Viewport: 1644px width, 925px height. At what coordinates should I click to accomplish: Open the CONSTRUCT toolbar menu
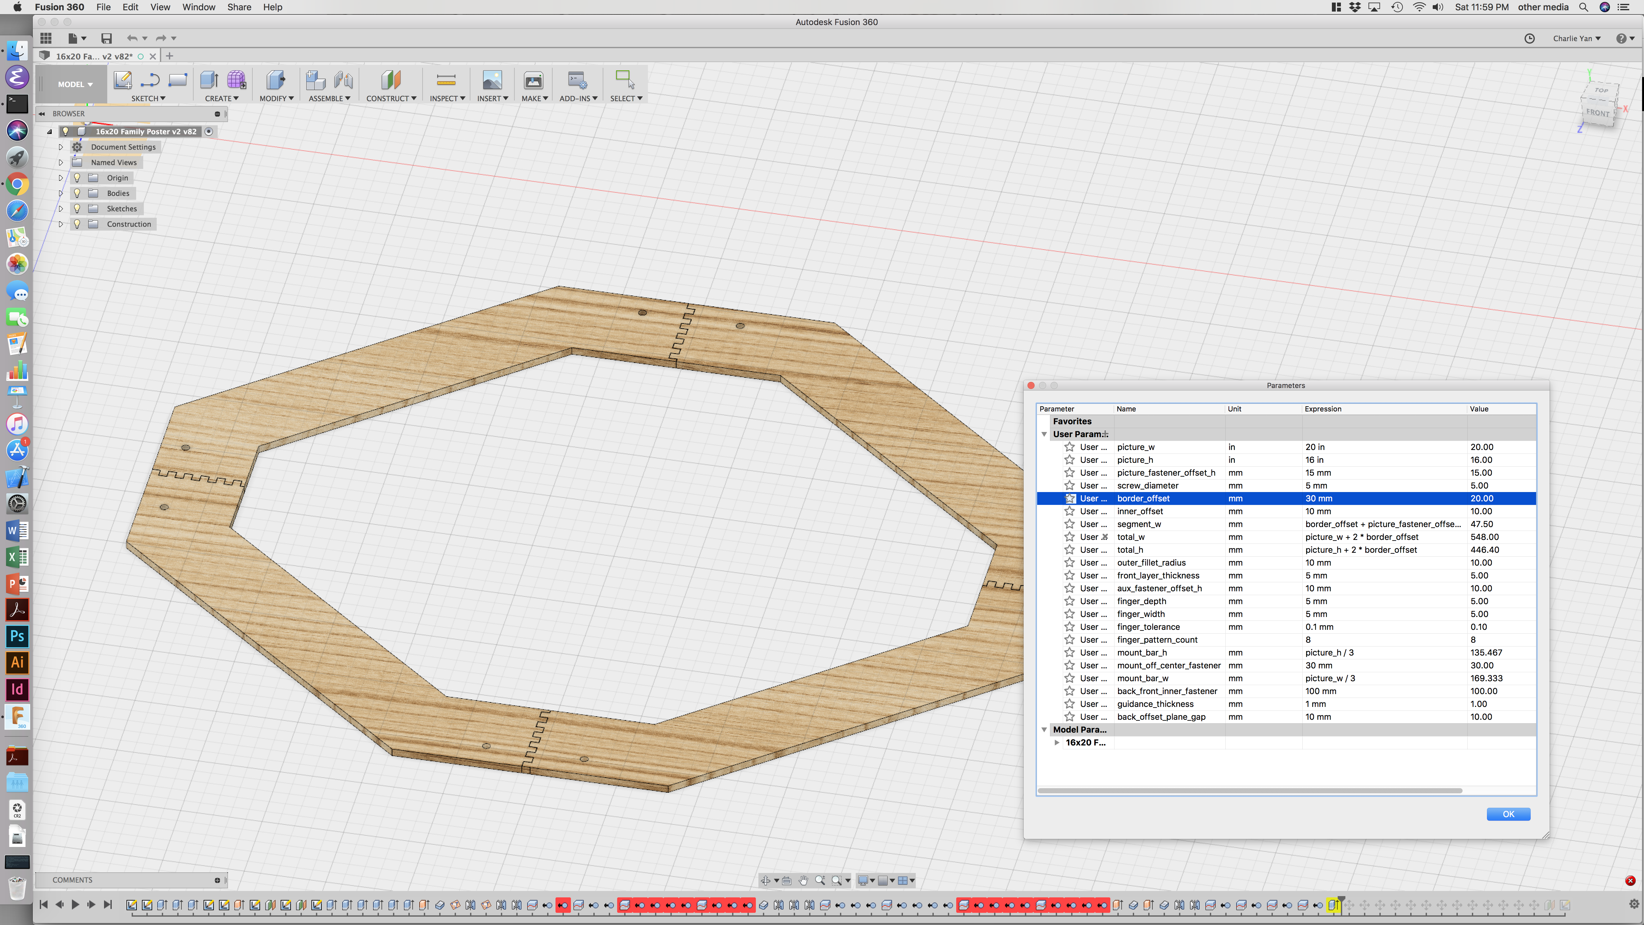390,98
